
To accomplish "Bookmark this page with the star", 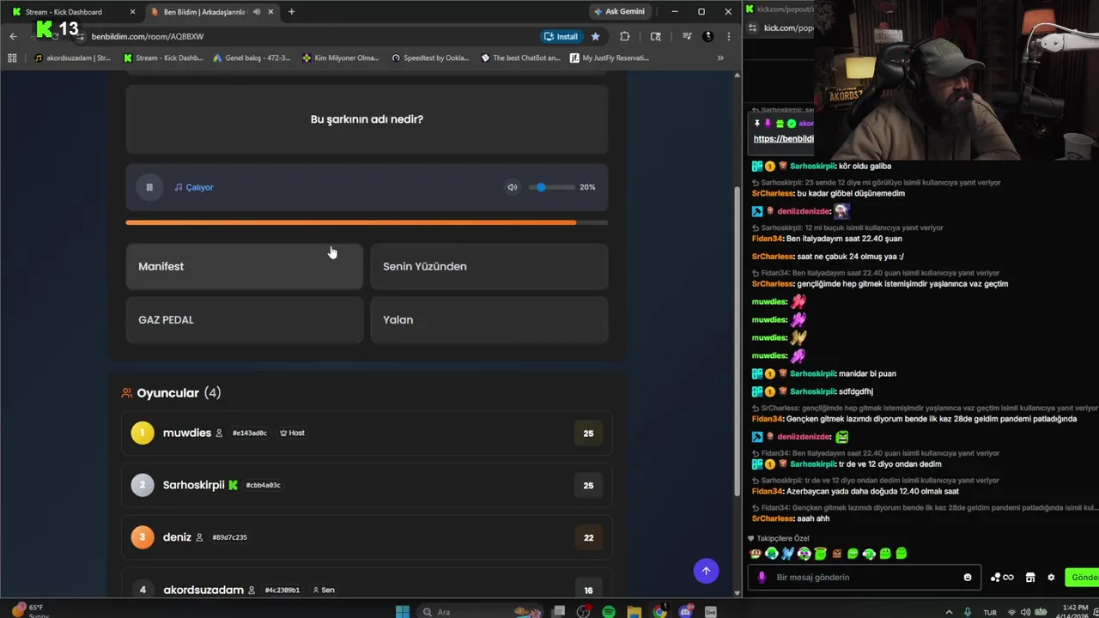I will coord(595,36).
